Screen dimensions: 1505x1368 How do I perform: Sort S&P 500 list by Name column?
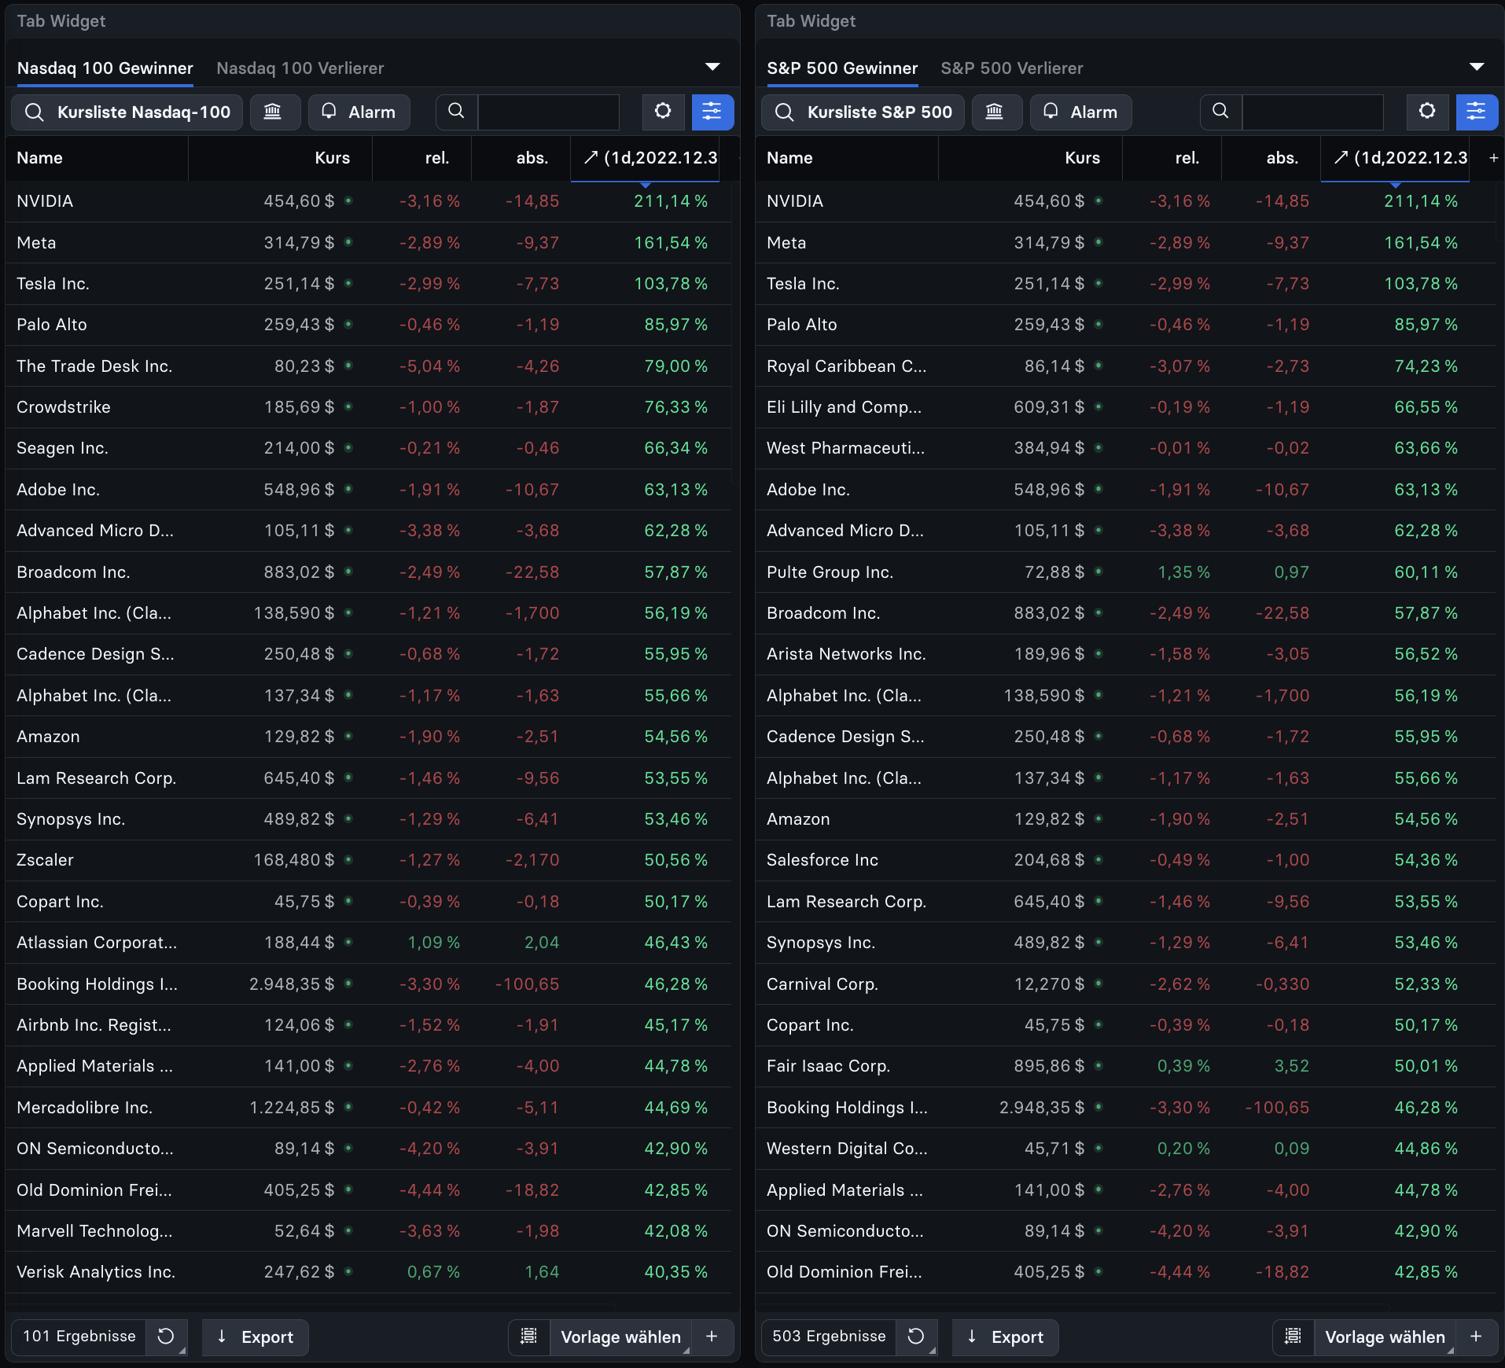[847, 158]
